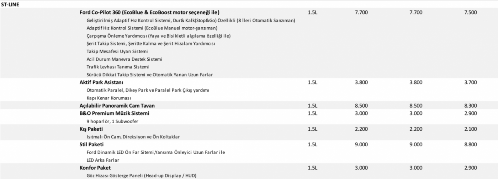498x179 pixels.
Task: Select the 9 hoparlör, 1 Subwoofer description
Action: [x=112, y=121]
